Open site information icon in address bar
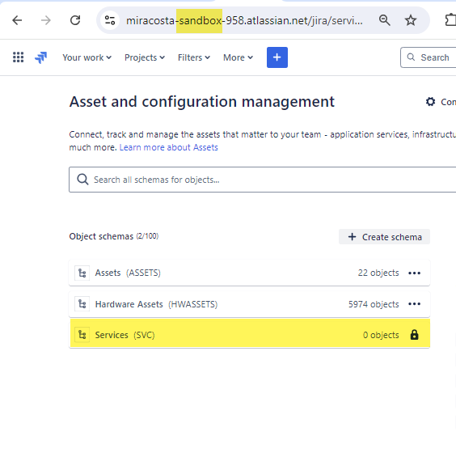 click(110, 20)
